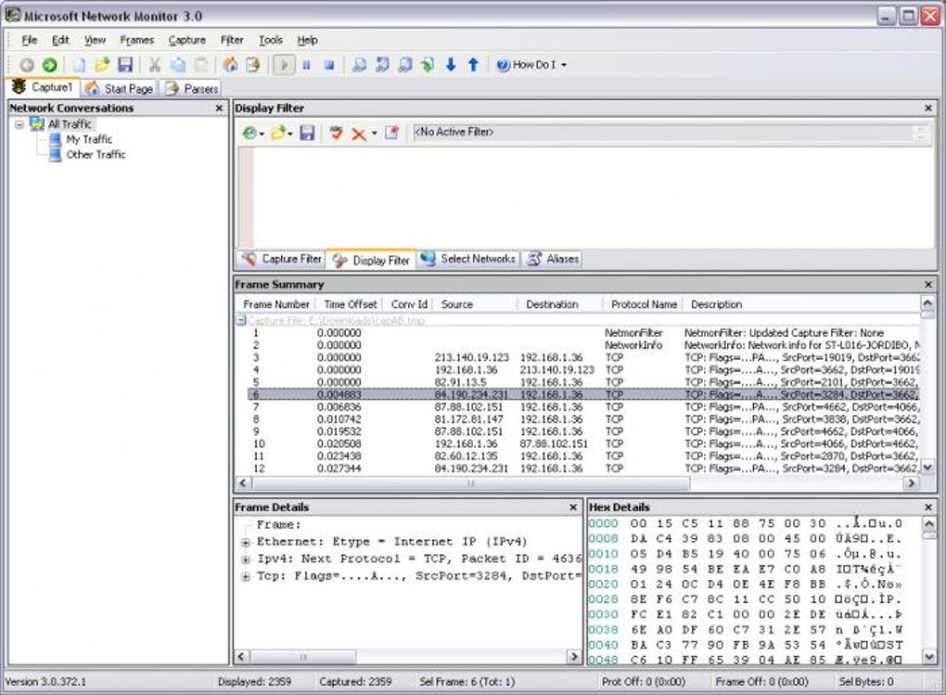The image size is (946, 695).
Task: Collapse the All Traffic tree node
Action: (x=19, y=124)
